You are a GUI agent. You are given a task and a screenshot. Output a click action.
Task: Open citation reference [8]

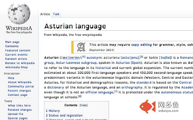80,96
